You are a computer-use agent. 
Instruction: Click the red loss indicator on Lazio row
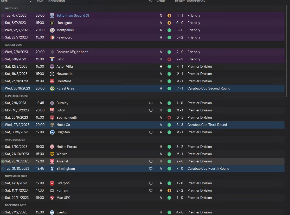pyautogui.click(x=169, y=59)
